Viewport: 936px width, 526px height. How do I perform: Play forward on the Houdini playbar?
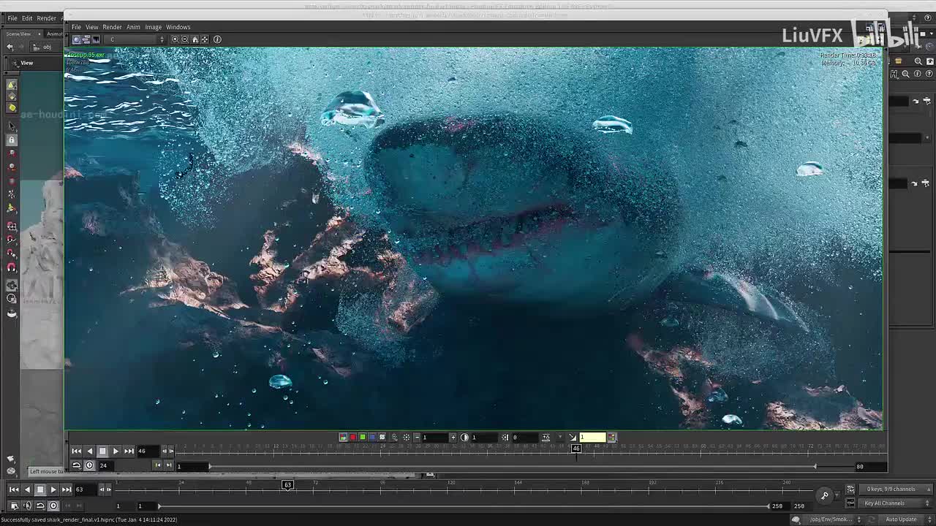tap(53, 489)
